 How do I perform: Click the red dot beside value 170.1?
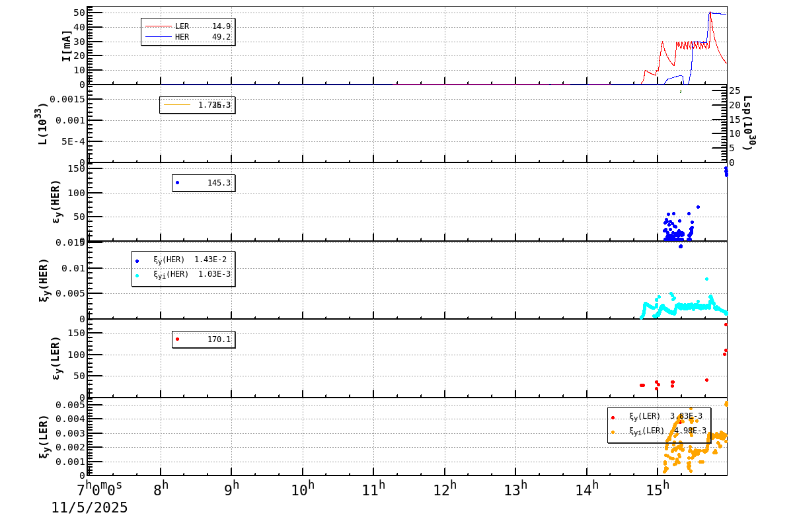pos(176,339)
